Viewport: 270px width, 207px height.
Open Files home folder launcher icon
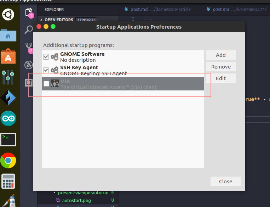point(8,35)
